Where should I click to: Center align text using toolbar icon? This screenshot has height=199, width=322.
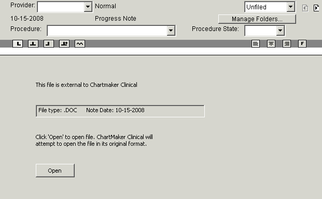[271, 43]
